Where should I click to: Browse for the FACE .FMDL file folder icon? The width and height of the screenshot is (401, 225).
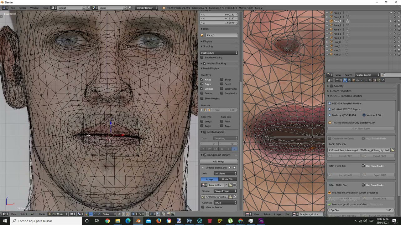(x=392, y=150)
